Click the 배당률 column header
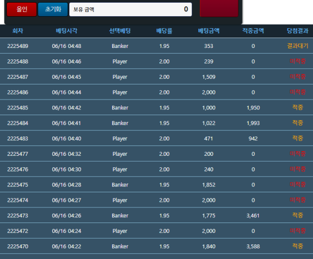Screen dimensions: 313x259 164,31
